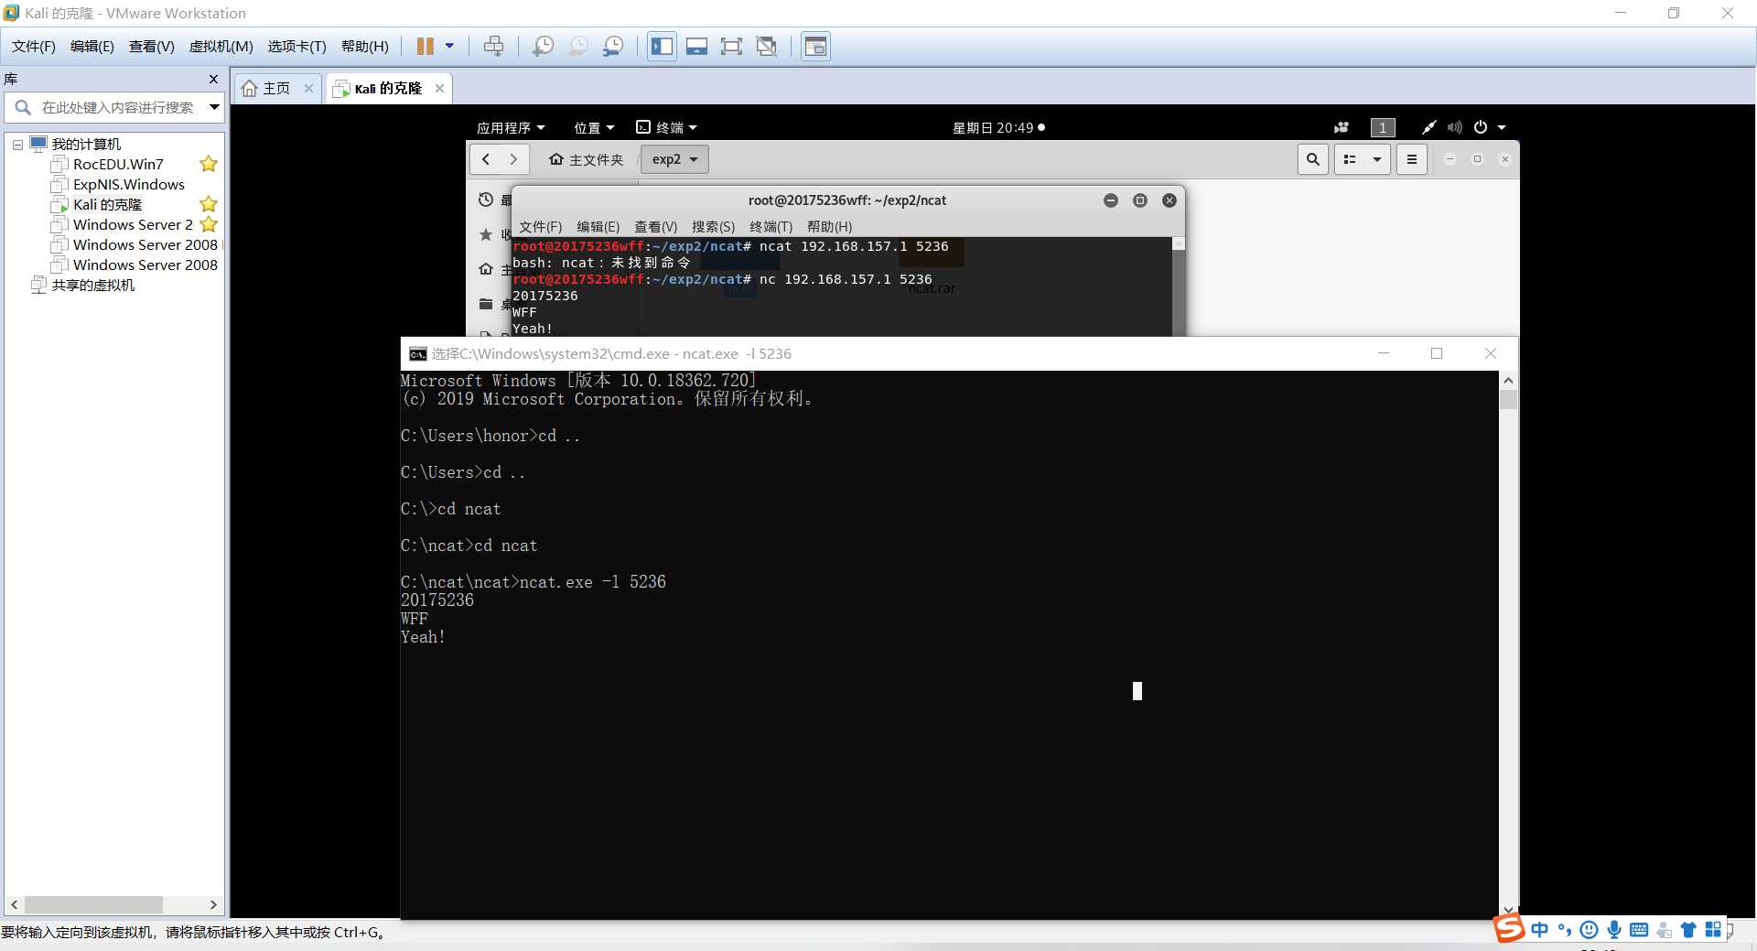
Task: Open the 应用程序 menu in Kali
Action: (x=511, y=127)
